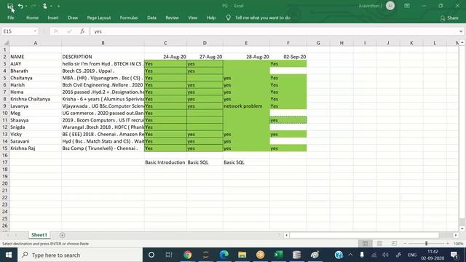Click the Name Box showing E15
The height and width of the screenshot is (262, 466).
pos(17,31)
